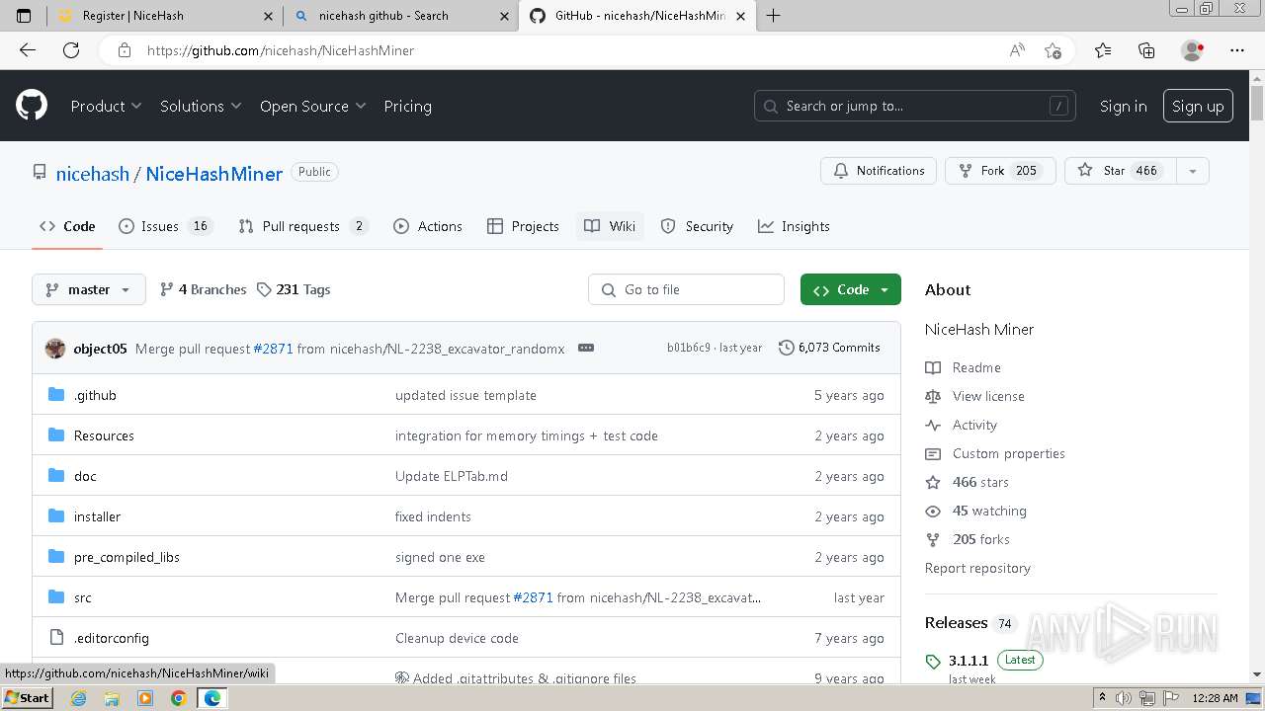
Task: Open the Projects tab
Action: pos(523,226)
